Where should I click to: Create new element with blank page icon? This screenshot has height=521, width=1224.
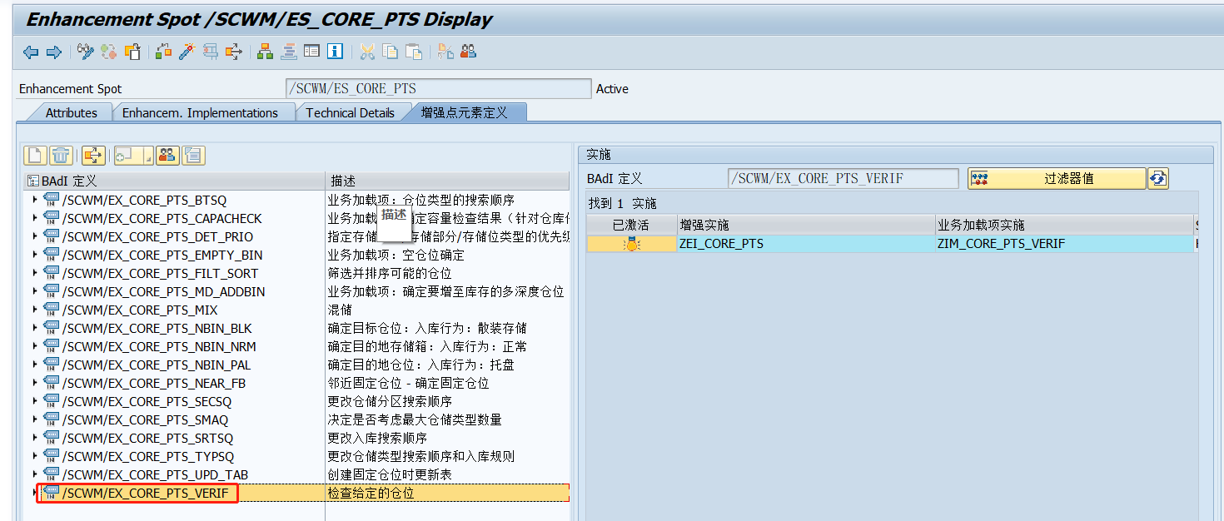35,154
